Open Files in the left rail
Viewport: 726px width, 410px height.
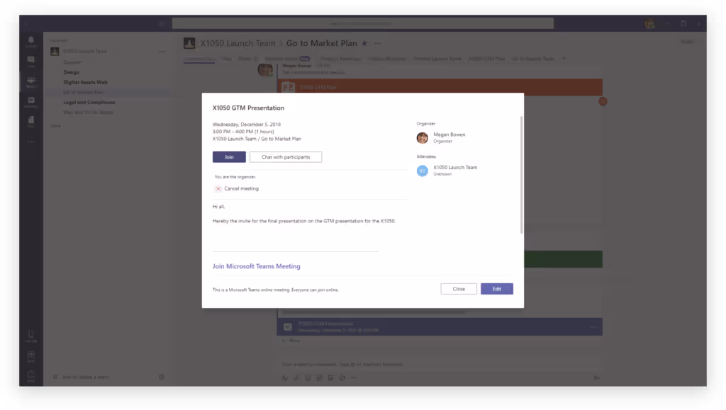(31, 122)
